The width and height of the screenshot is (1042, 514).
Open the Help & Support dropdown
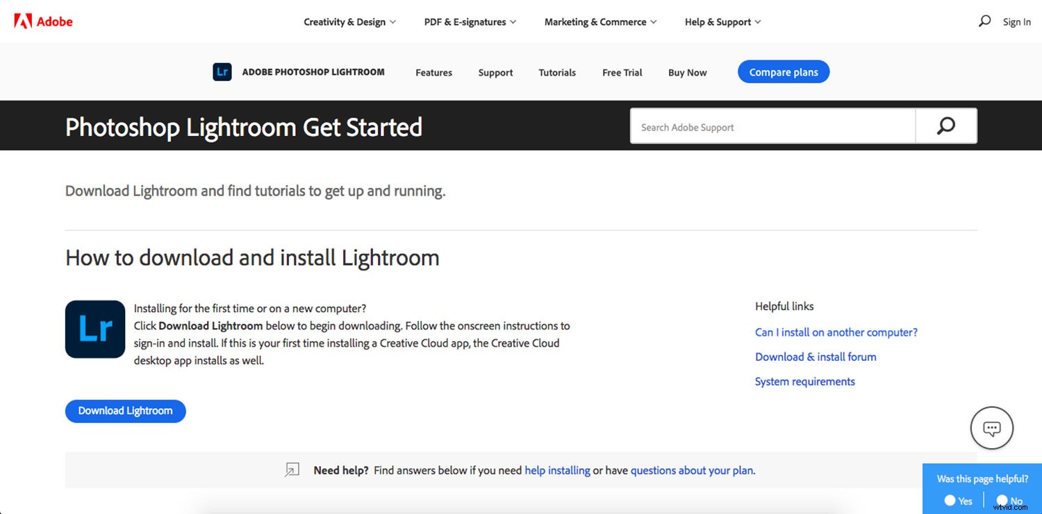(722, 22)
